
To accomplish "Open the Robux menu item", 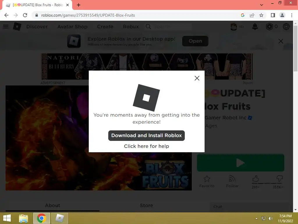I will tap(131, 27).
